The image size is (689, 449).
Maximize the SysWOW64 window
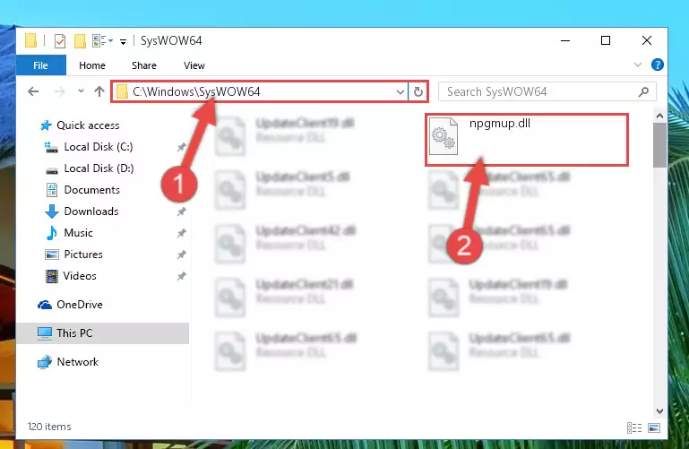click(606, 40)
